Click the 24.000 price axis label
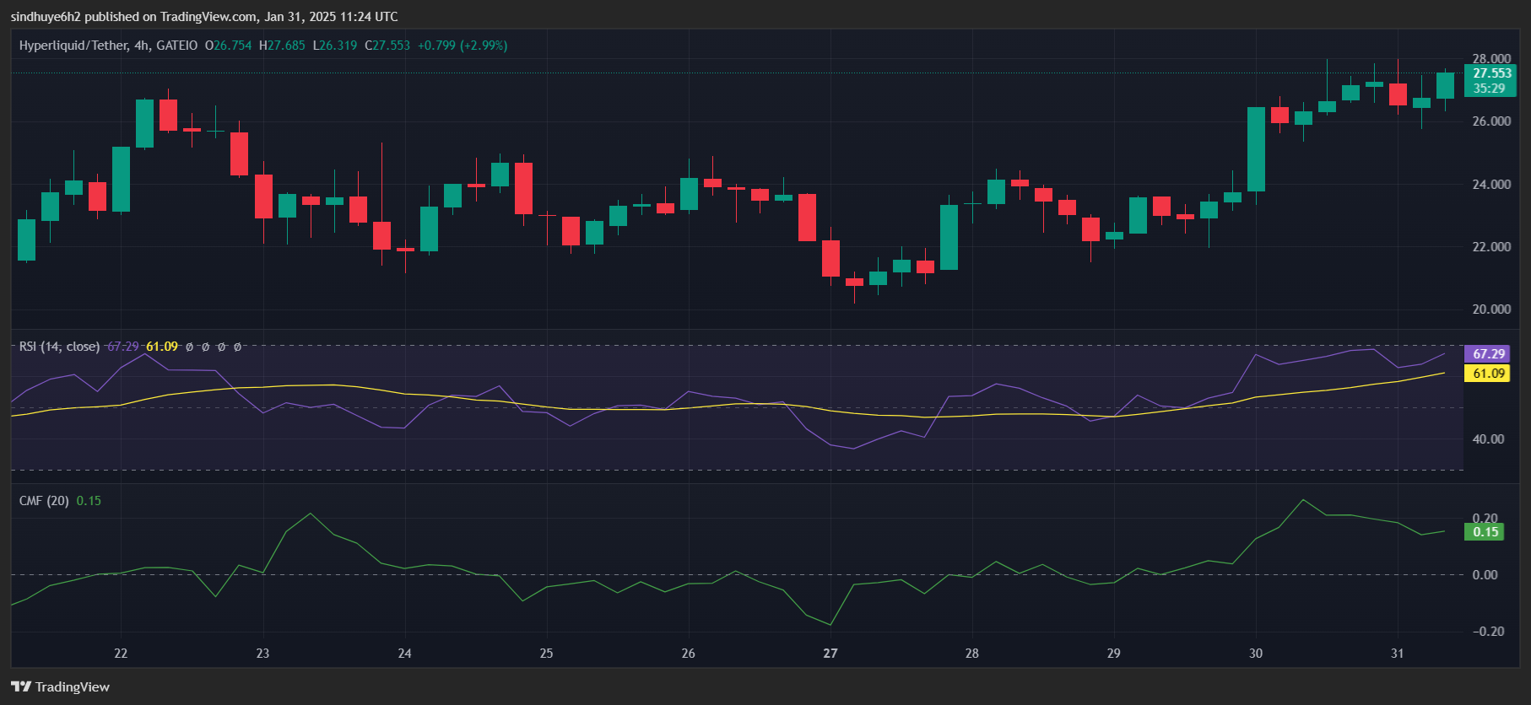 tap(1491, 185)
